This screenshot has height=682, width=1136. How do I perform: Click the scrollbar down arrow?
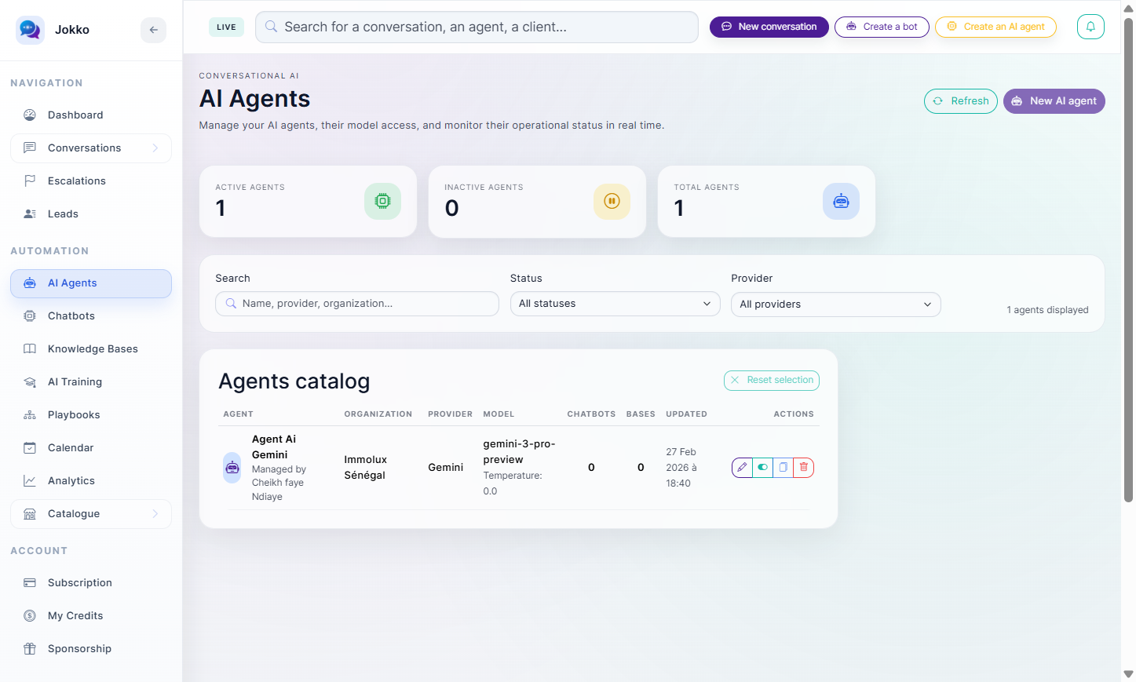pos(1128,674)
